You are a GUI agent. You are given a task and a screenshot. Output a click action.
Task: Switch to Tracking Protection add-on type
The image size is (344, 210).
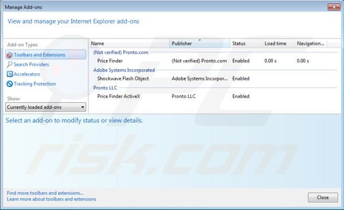[34, 84]
